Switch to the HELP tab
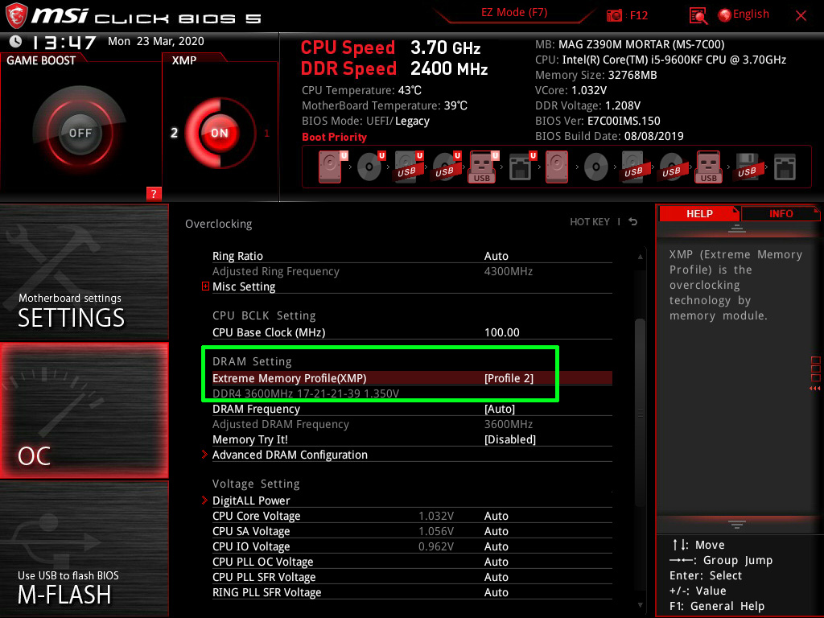 pos(699,214)
